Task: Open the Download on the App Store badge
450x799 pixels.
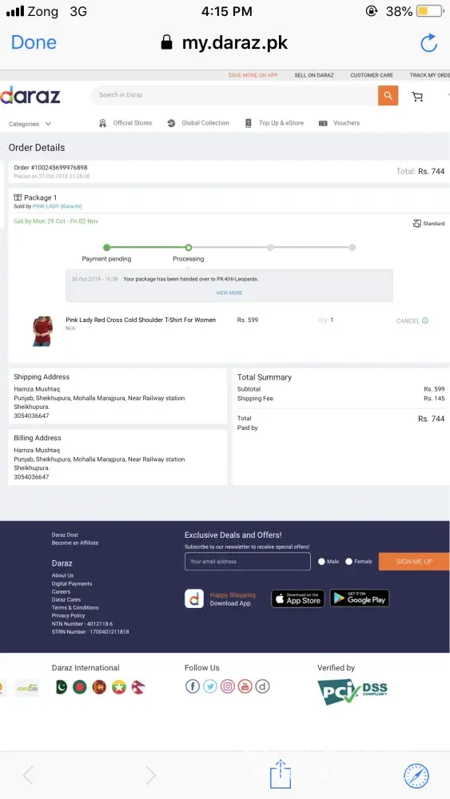Action: [298, 598]
